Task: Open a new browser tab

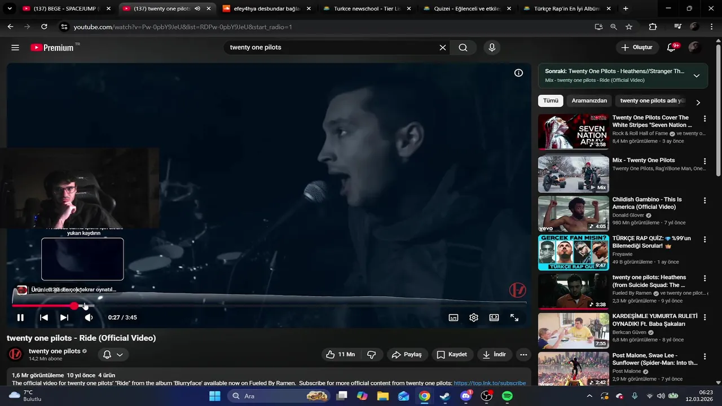Action: tap(626, 8)
